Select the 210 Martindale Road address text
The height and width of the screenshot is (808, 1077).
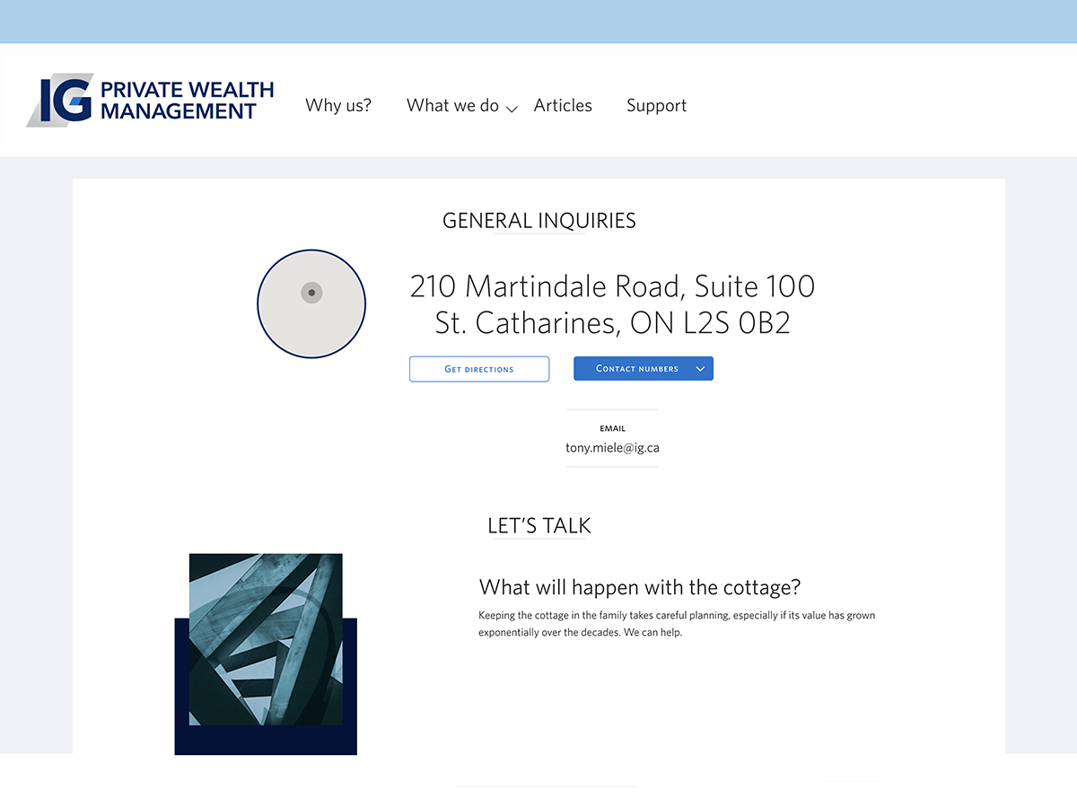tap(612, 304)
